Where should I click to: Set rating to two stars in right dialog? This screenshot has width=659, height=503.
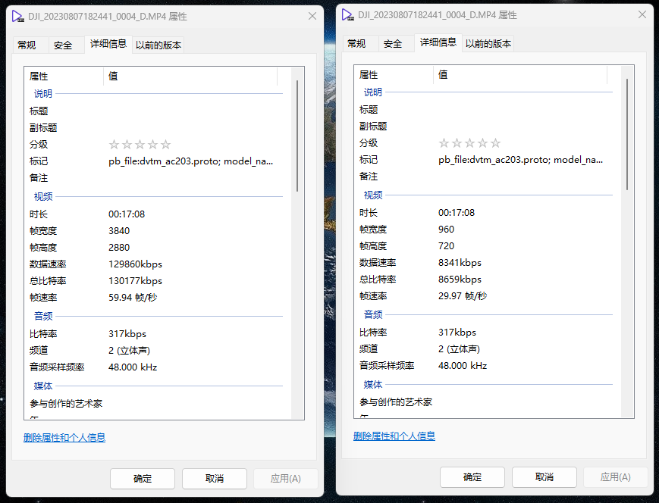coord(457,143)
